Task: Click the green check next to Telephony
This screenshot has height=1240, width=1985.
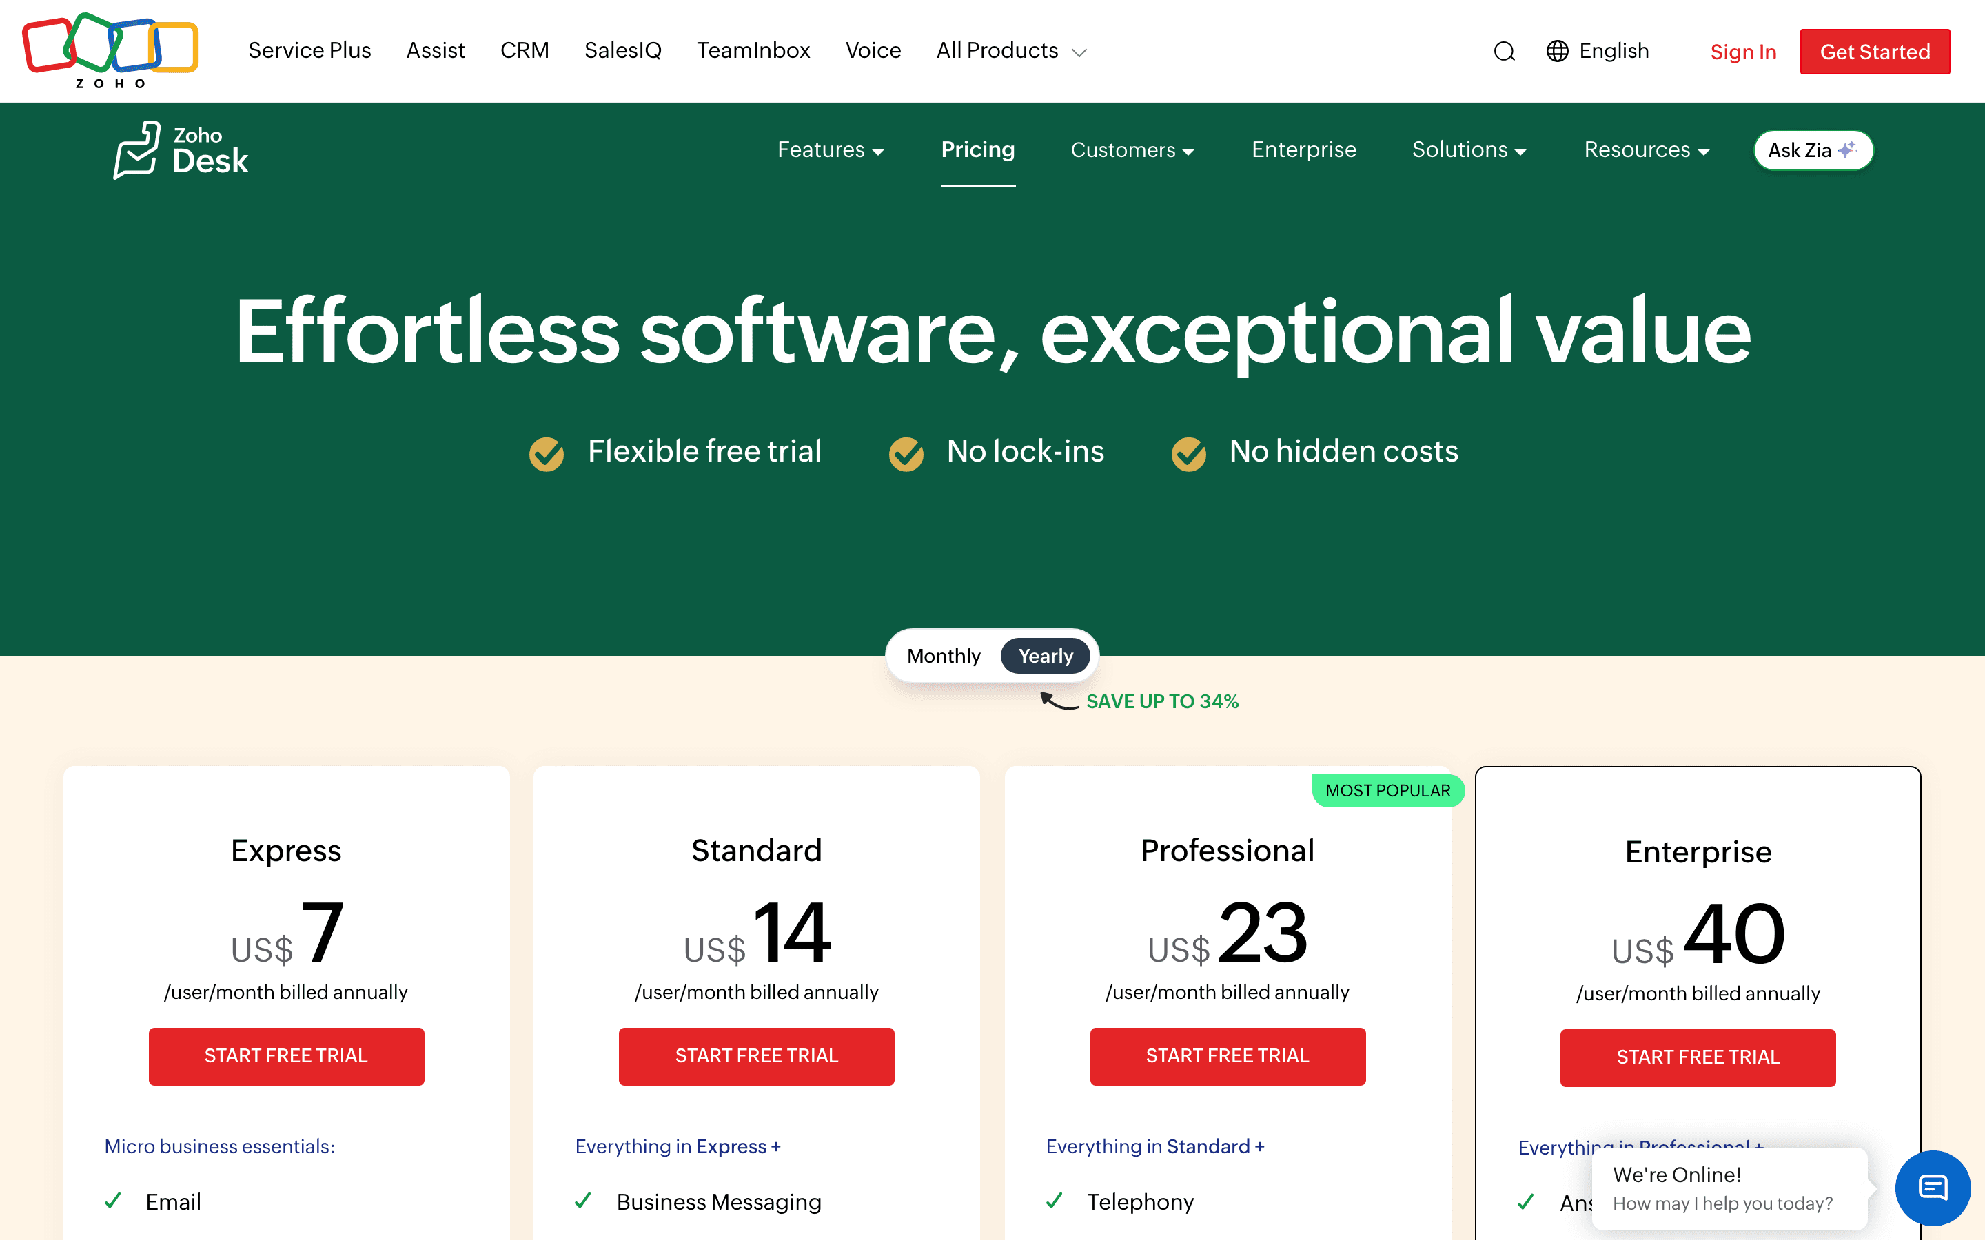Action: coord(1055,1201)
